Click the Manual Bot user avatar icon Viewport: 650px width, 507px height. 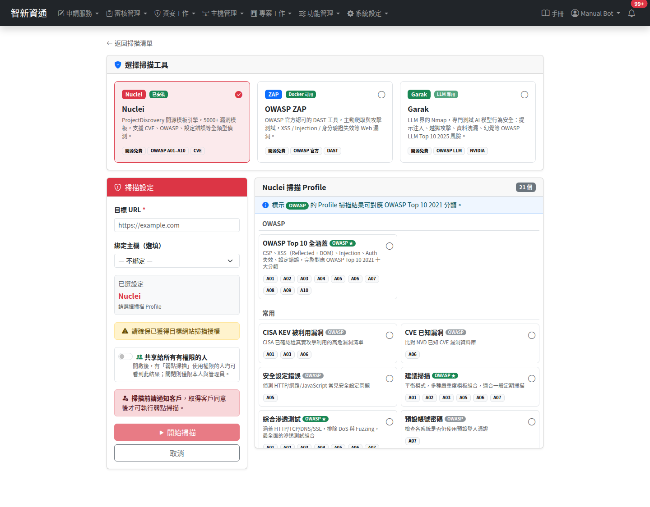pyautogui.click(x=575, y=13)
